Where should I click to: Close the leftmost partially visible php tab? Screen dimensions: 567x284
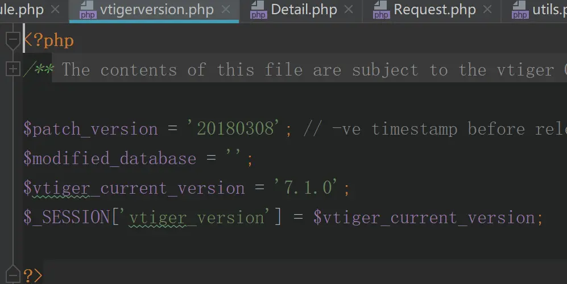[x=55, y=10]
